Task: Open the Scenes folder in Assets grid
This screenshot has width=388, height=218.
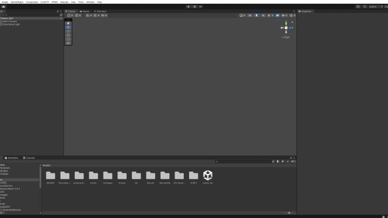Action: (x=122, y=177)
